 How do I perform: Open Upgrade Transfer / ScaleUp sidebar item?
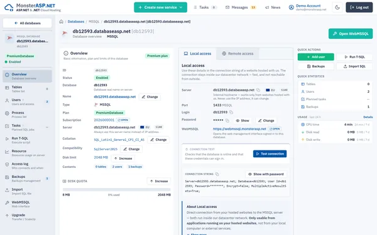(27, 217)
